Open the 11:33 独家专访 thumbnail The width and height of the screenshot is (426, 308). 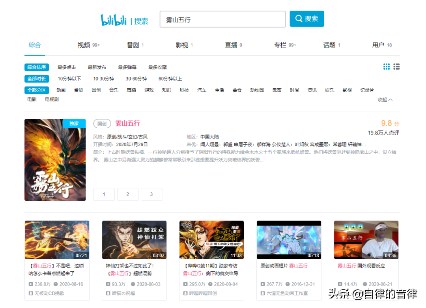pos(212,240)
